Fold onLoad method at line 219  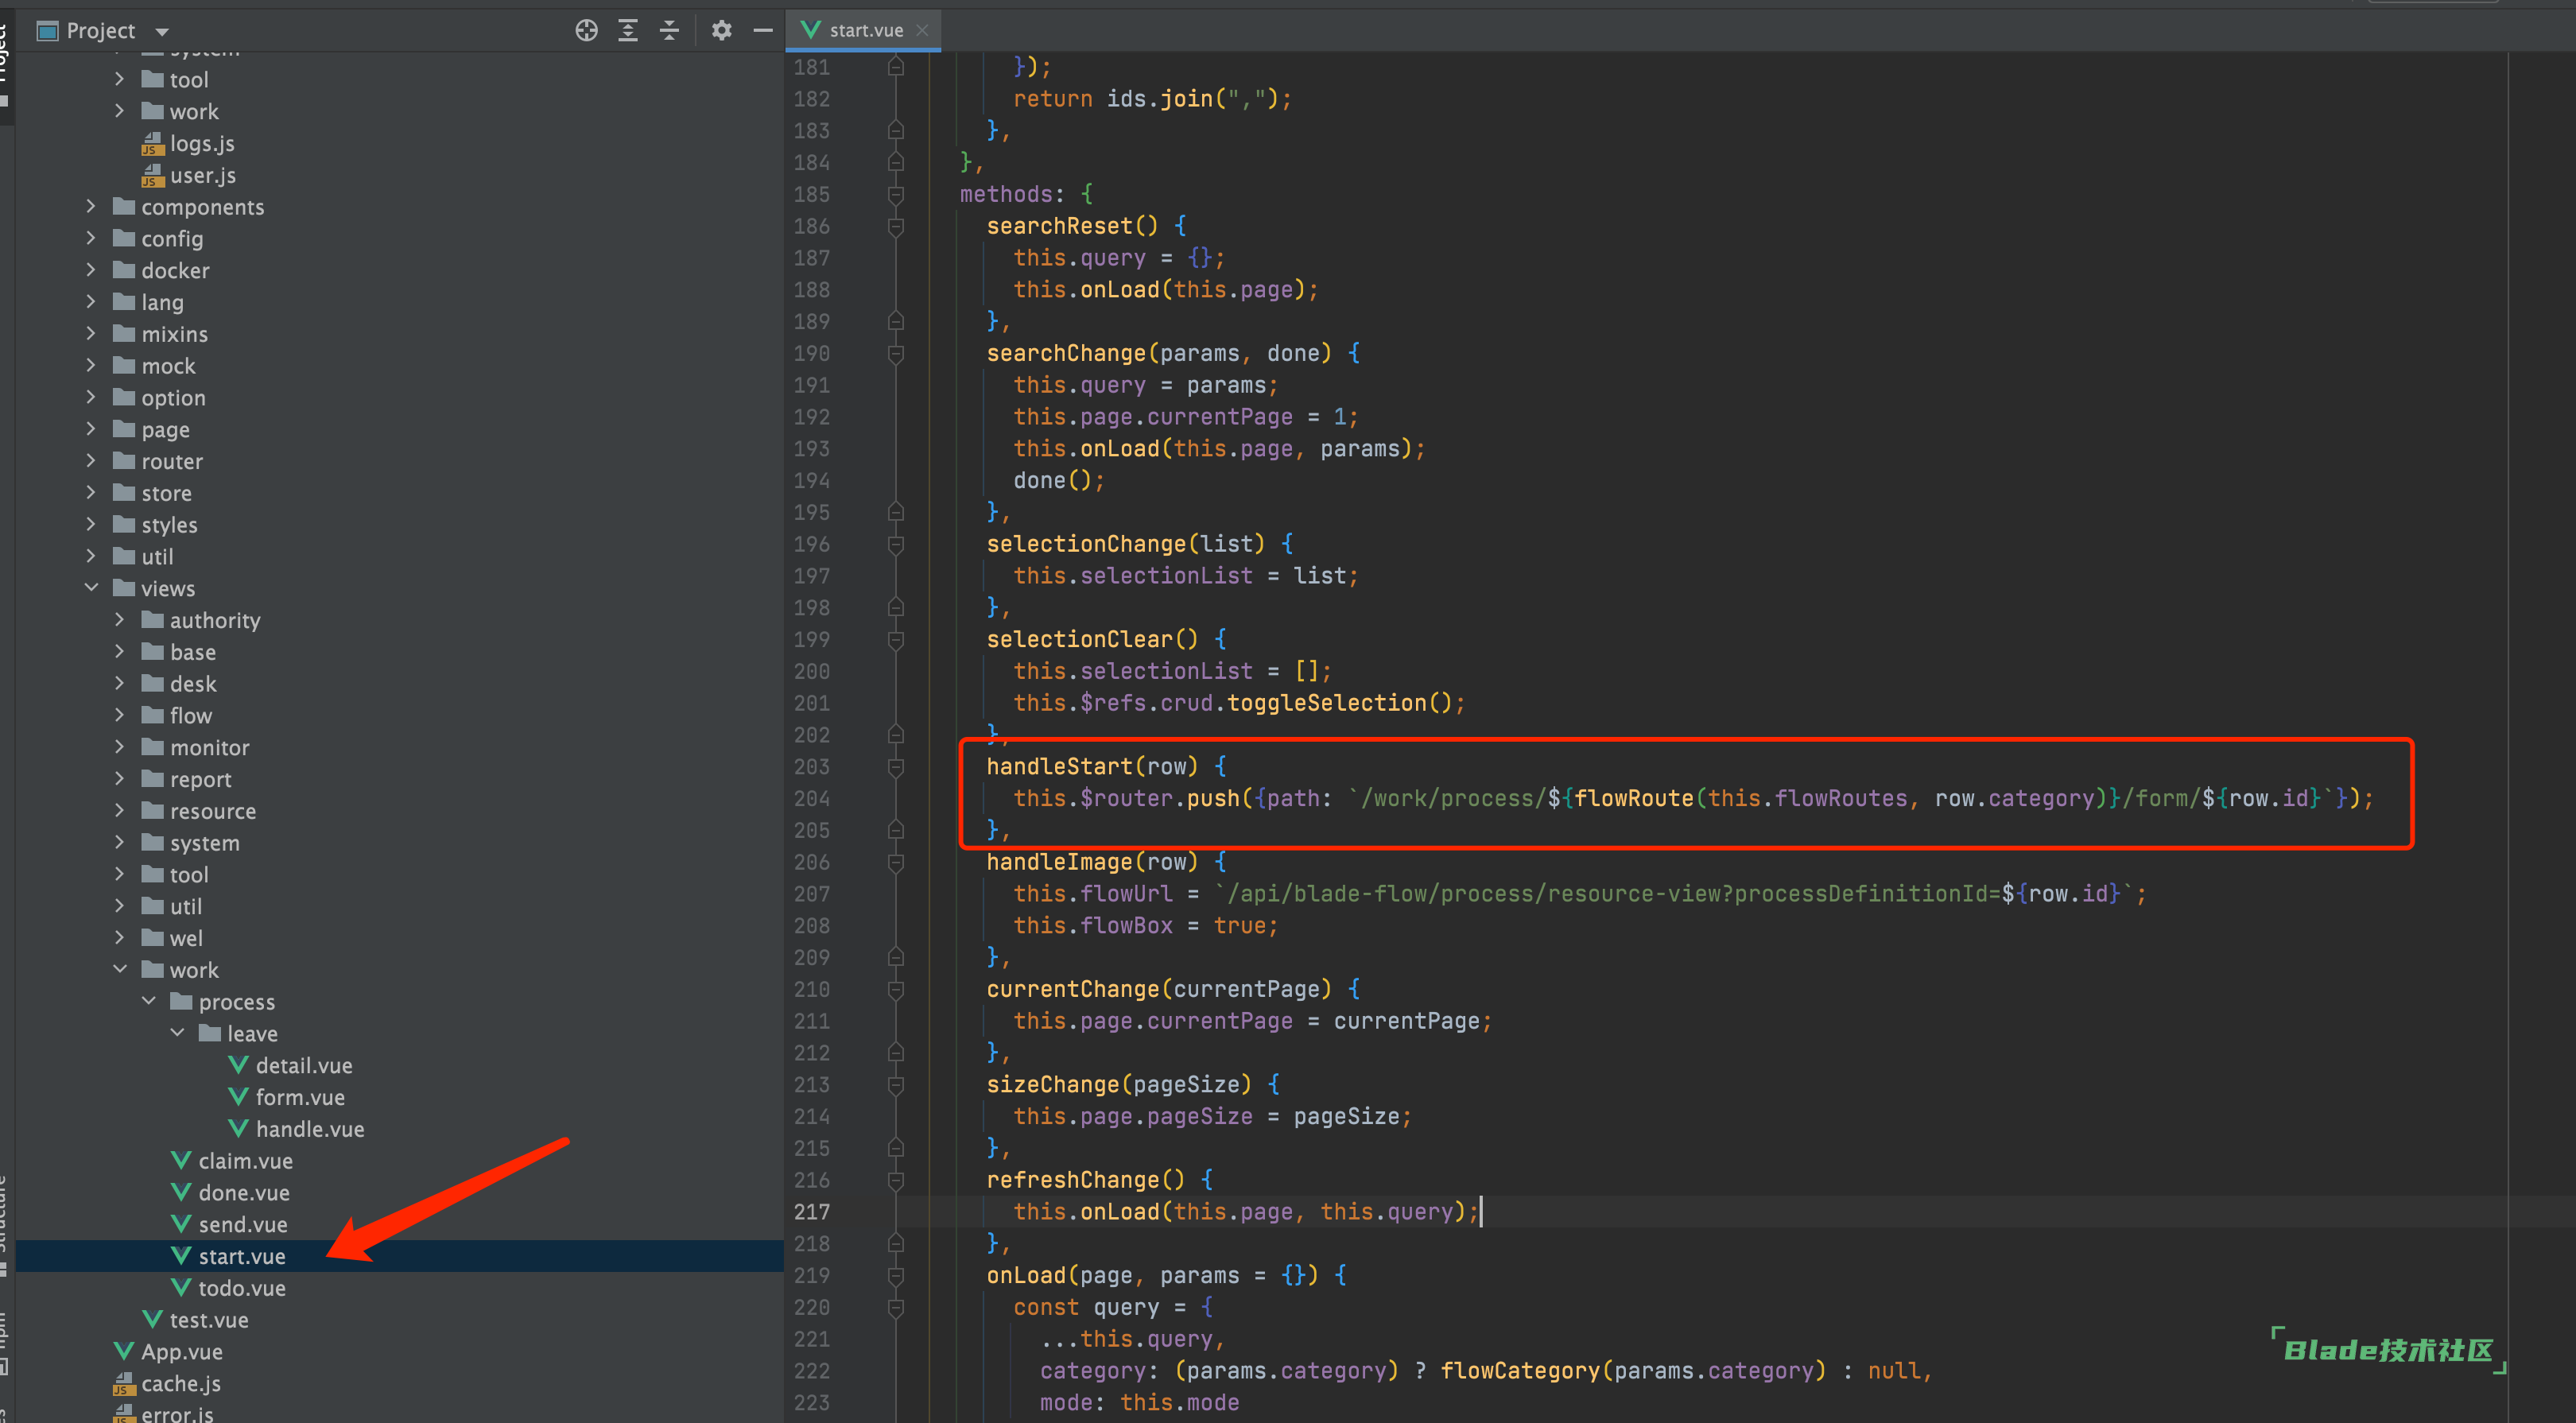(x=896, y=1275)
